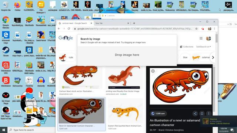Open more options in image preview
Image resolution: width=237 pixels, height=133 pixels.
209,113
